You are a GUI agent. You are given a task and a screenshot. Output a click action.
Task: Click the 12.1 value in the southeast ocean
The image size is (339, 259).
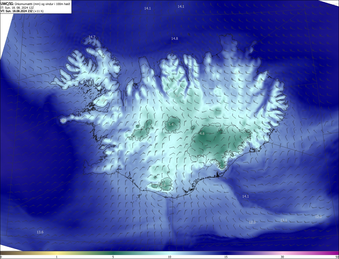284,220
